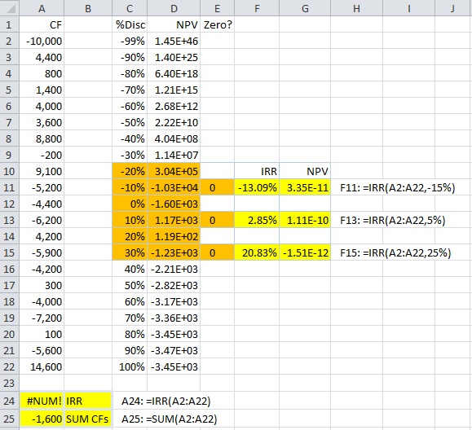Select the 20.83% IRR cell

[257, 252]
